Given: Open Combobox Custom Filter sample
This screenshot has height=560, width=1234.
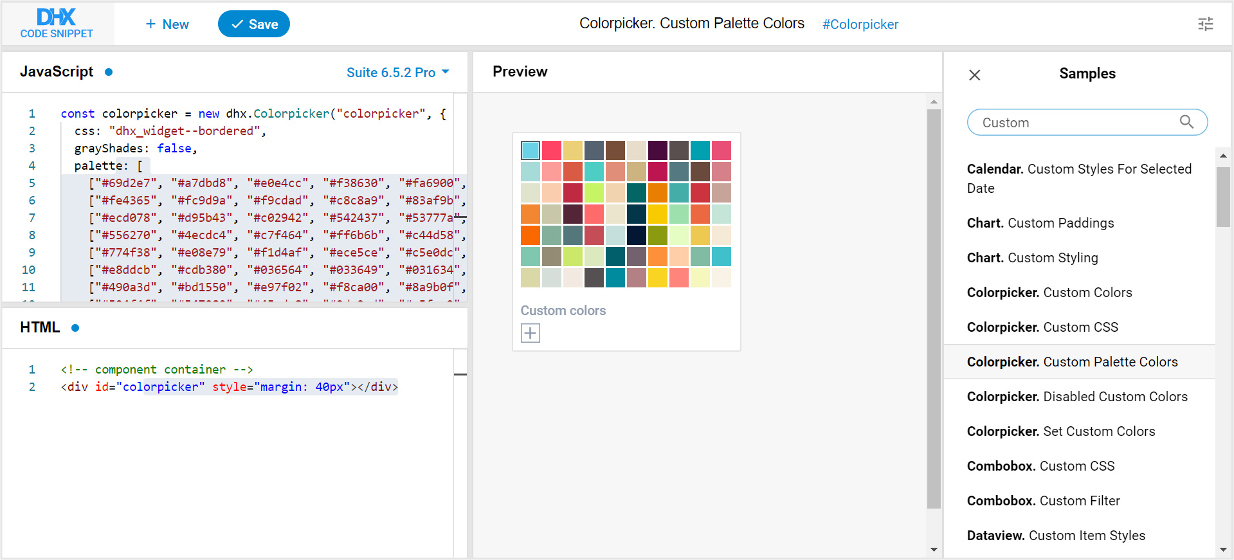Looking at the screenshot, I should tap(1080, 501).
